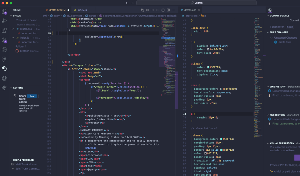Open the next revision via forward-arrow commit icon

click(x=158, y=10)
